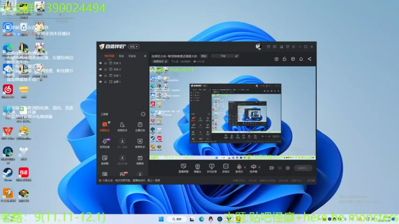
Task: Add a 多媒体 multimedia source
Action: 226,168
